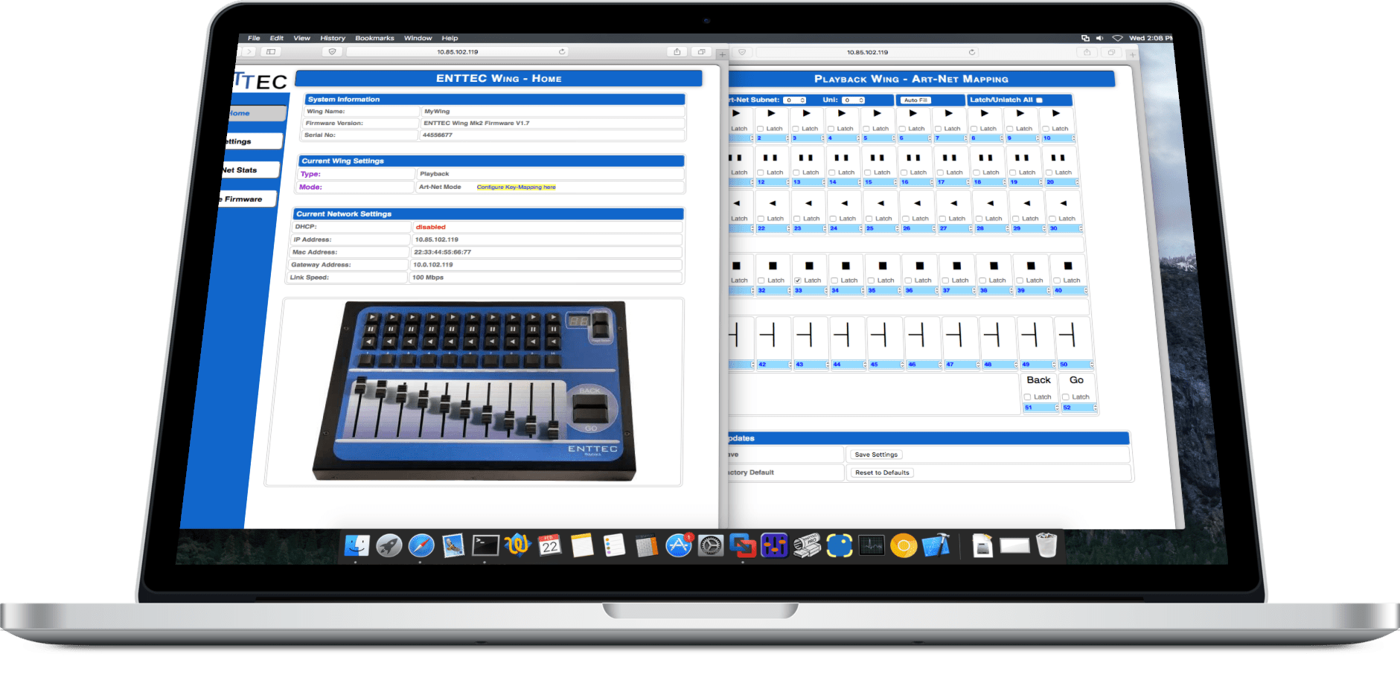Reload the right Art-Net Mapping page

[x=971, y=52]
